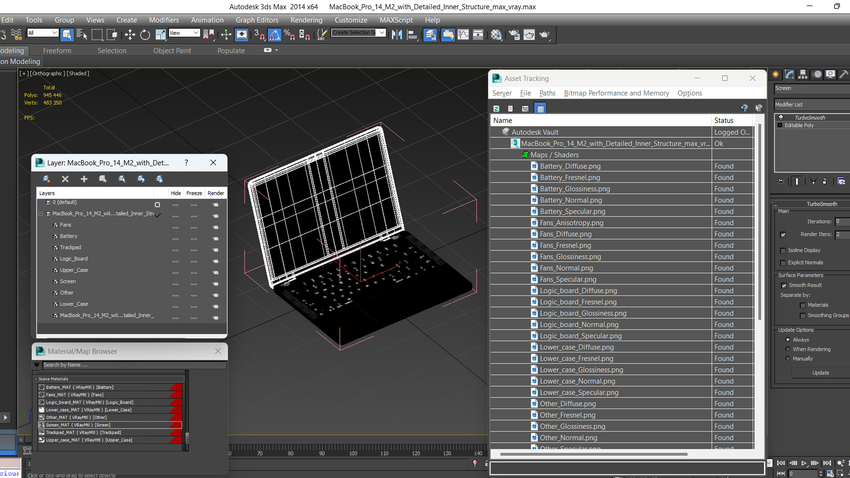The image size is (850, 478).
Task: Open Material/Map Browser options arrow
Action: tap(37, 365)
